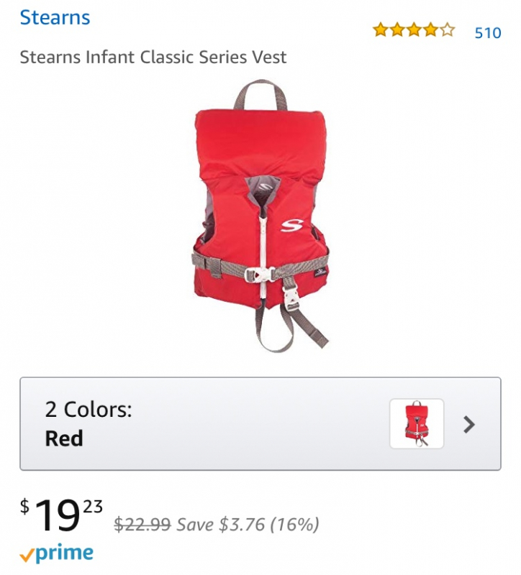Viewport: 521px width, 575px height.
Task: Open the 2 Colors selector box
Action: (260, 423)
